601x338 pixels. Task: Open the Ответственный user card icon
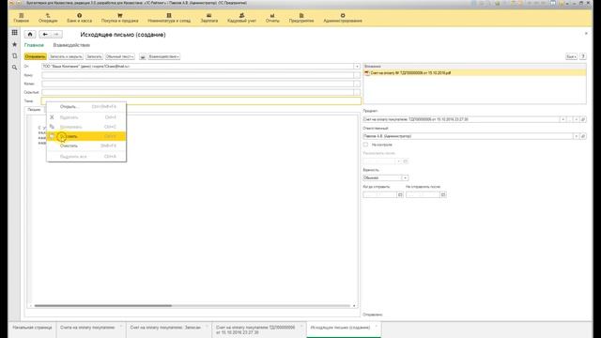pos(583,136)
